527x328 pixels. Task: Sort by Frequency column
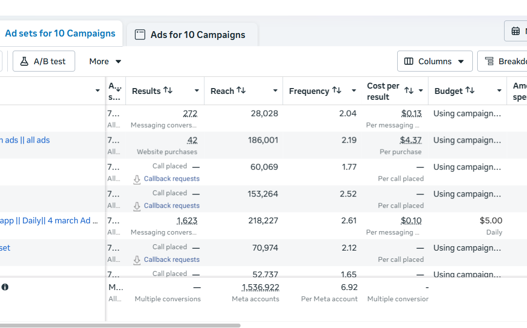[x=336, y=90]
